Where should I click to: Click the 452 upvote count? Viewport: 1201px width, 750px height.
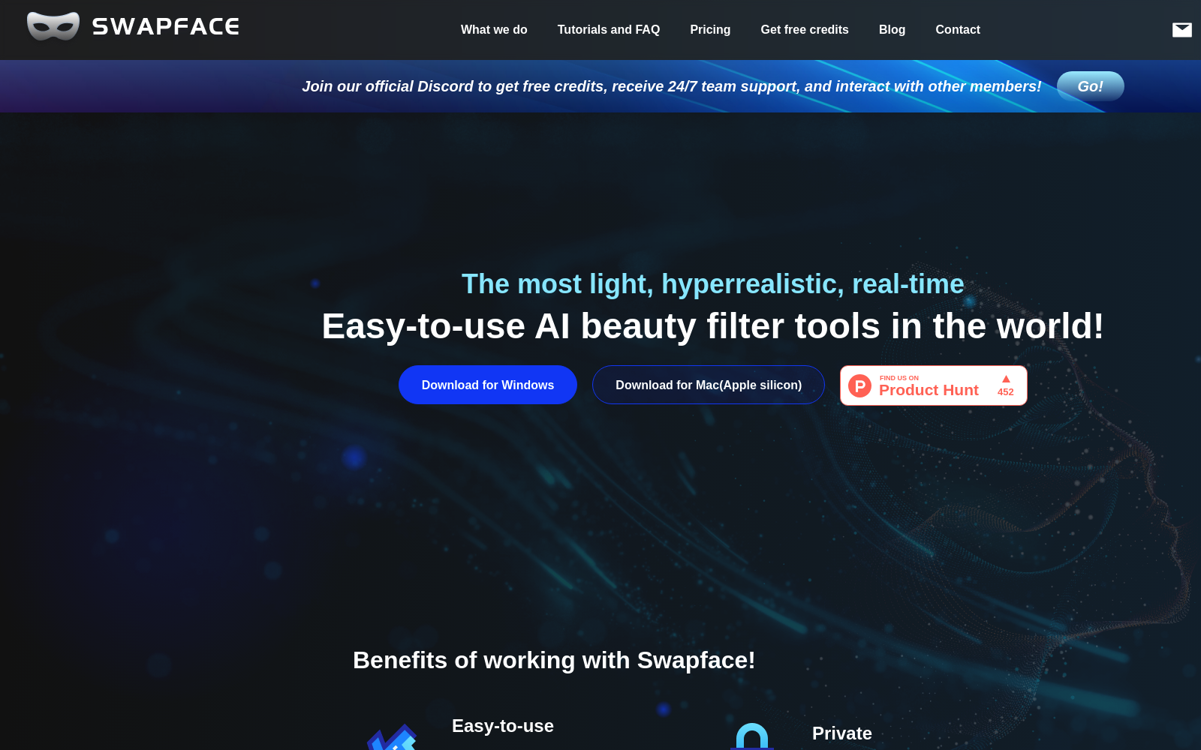click(1006, 392)
